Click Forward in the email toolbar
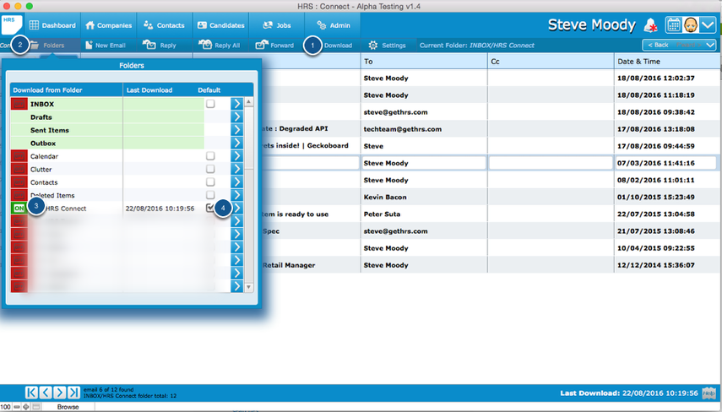Image resolution: width=722 pixels, height=412 pixels. coord(275,45)
